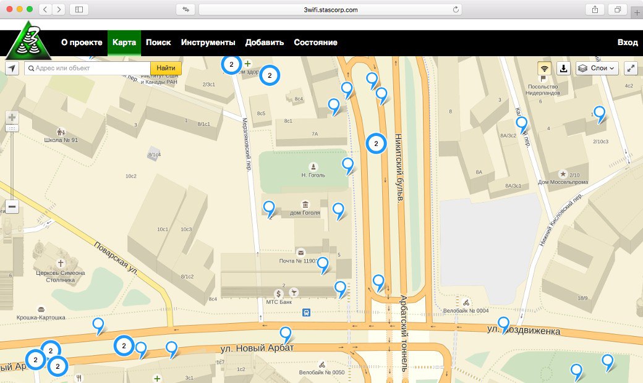Zoom out with the minus button
The width and height of the screenshot is (643, 383).
[12, 207]
